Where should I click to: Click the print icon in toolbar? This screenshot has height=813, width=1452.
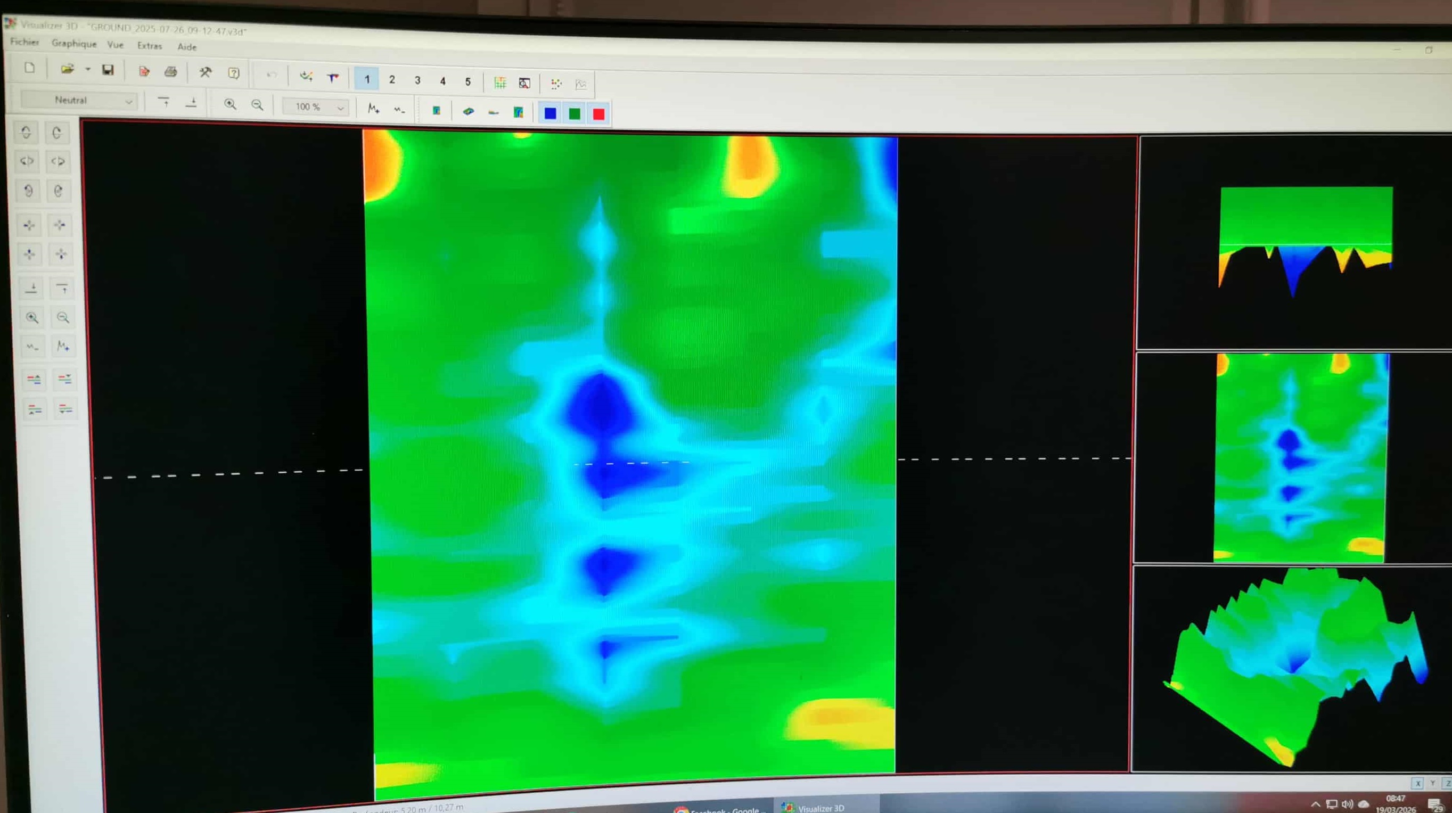pyautogui.click(x=171, y=71)
